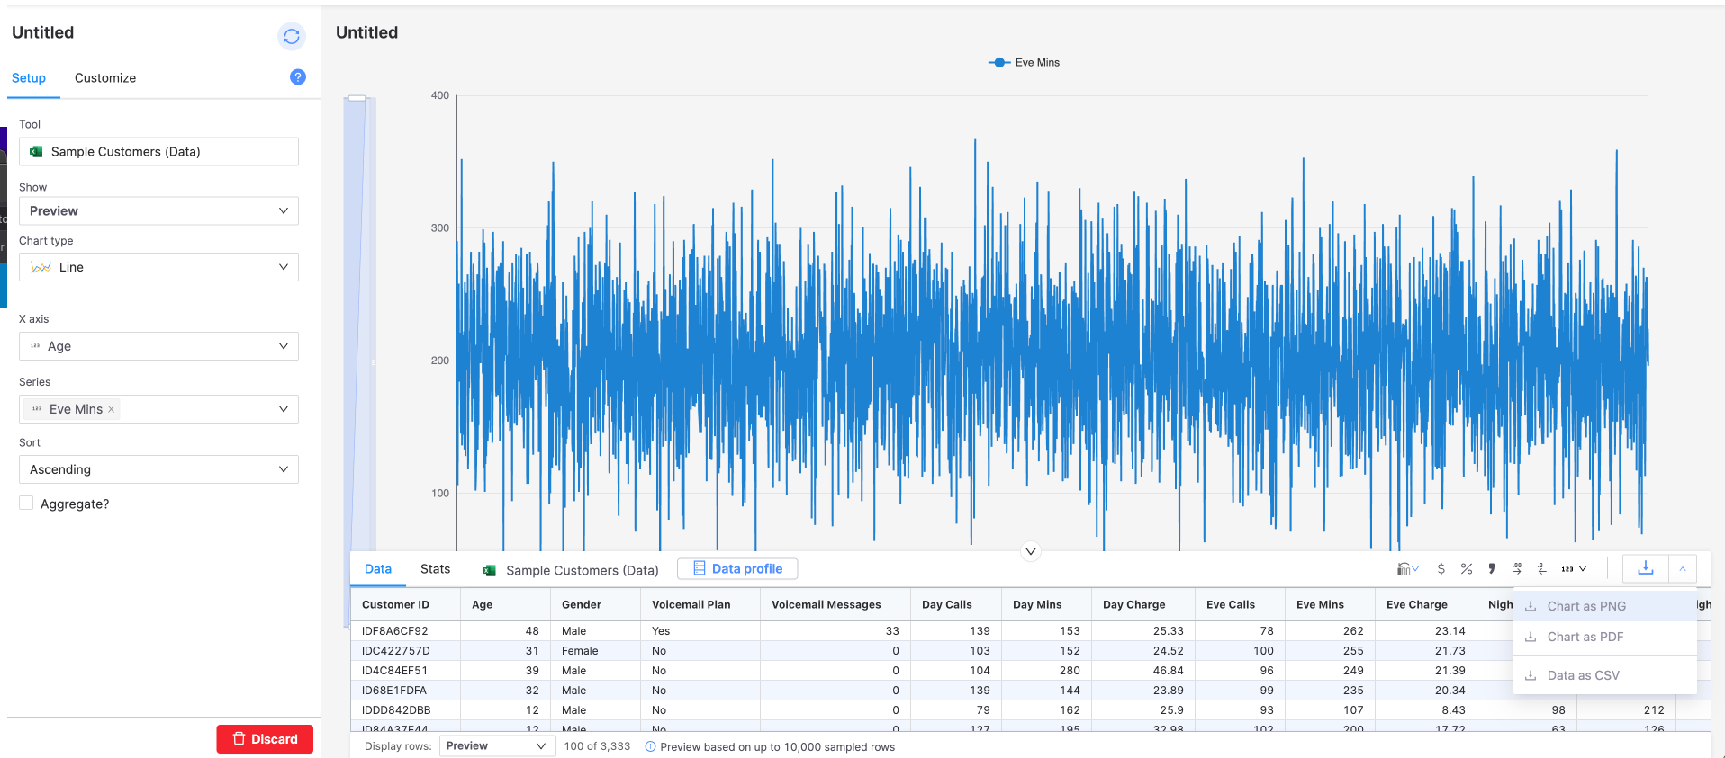
Task: Apply currency dollar sign format
Action: (x=1441, y=569)
